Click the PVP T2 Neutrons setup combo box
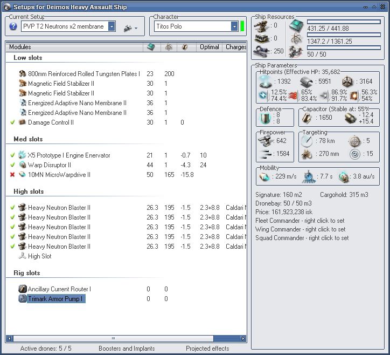Viewport: 390px width, 355px height. pos(68,26)
